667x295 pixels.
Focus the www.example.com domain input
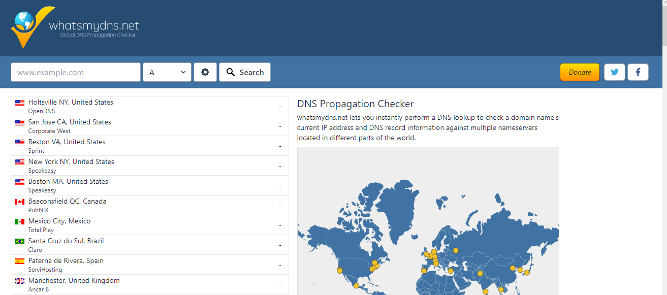(x=76, y=72)
